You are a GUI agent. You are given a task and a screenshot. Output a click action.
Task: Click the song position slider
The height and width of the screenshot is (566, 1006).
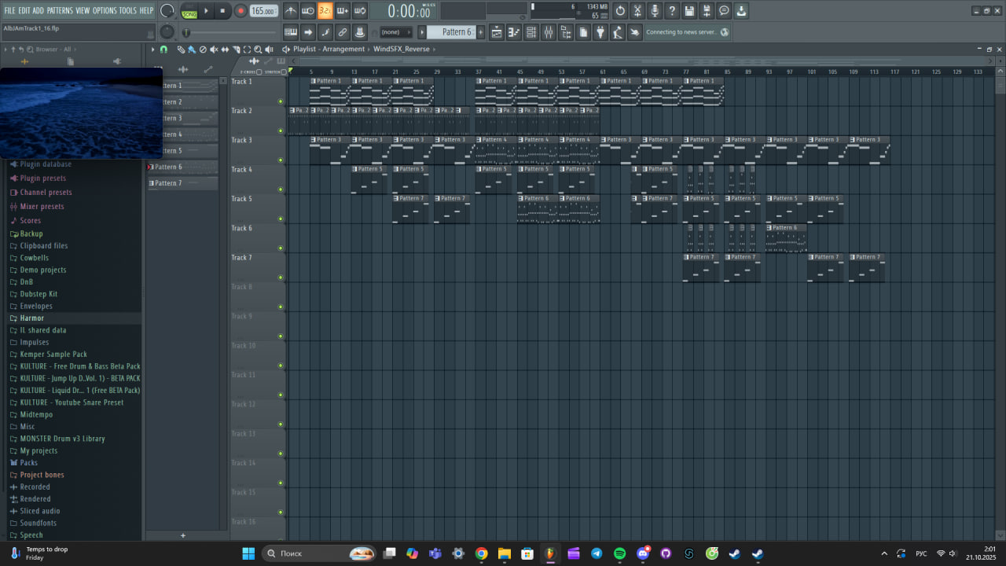[x=229, y=32]
